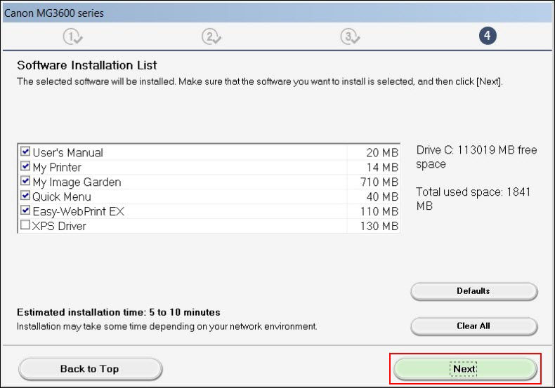
Task: Click the Next button
Action: tap(465, 369)
